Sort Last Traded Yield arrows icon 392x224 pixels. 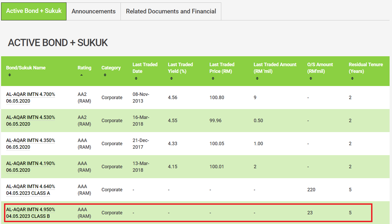tap(171, 79)
